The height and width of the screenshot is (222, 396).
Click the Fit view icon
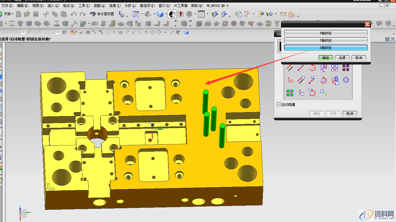pyautogui.click(x=136, y=14)
